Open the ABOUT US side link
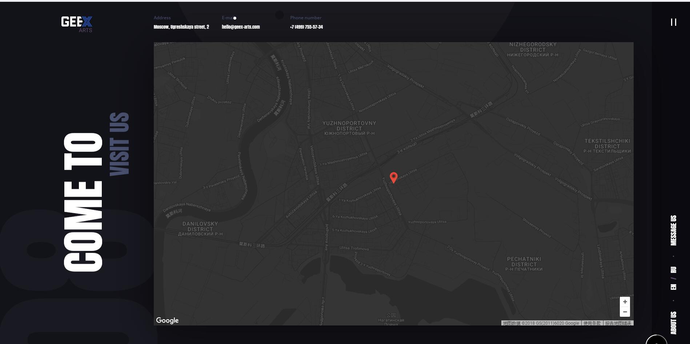 click(x=674, y=323)
